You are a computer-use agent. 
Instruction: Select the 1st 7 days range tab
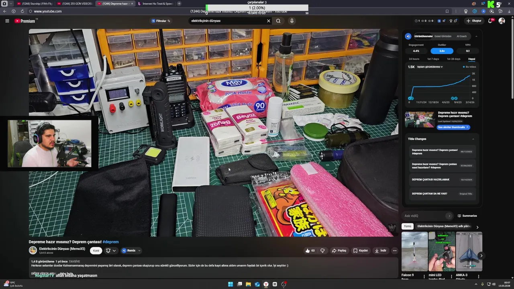click(433, 59)
